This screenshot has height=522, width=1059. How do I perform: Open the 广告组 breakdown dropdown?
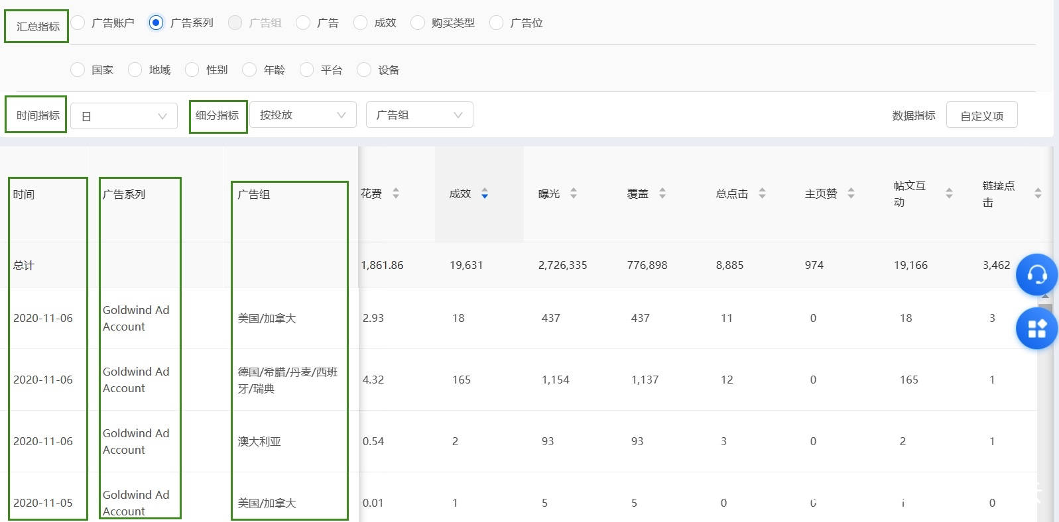pos(420,115)
